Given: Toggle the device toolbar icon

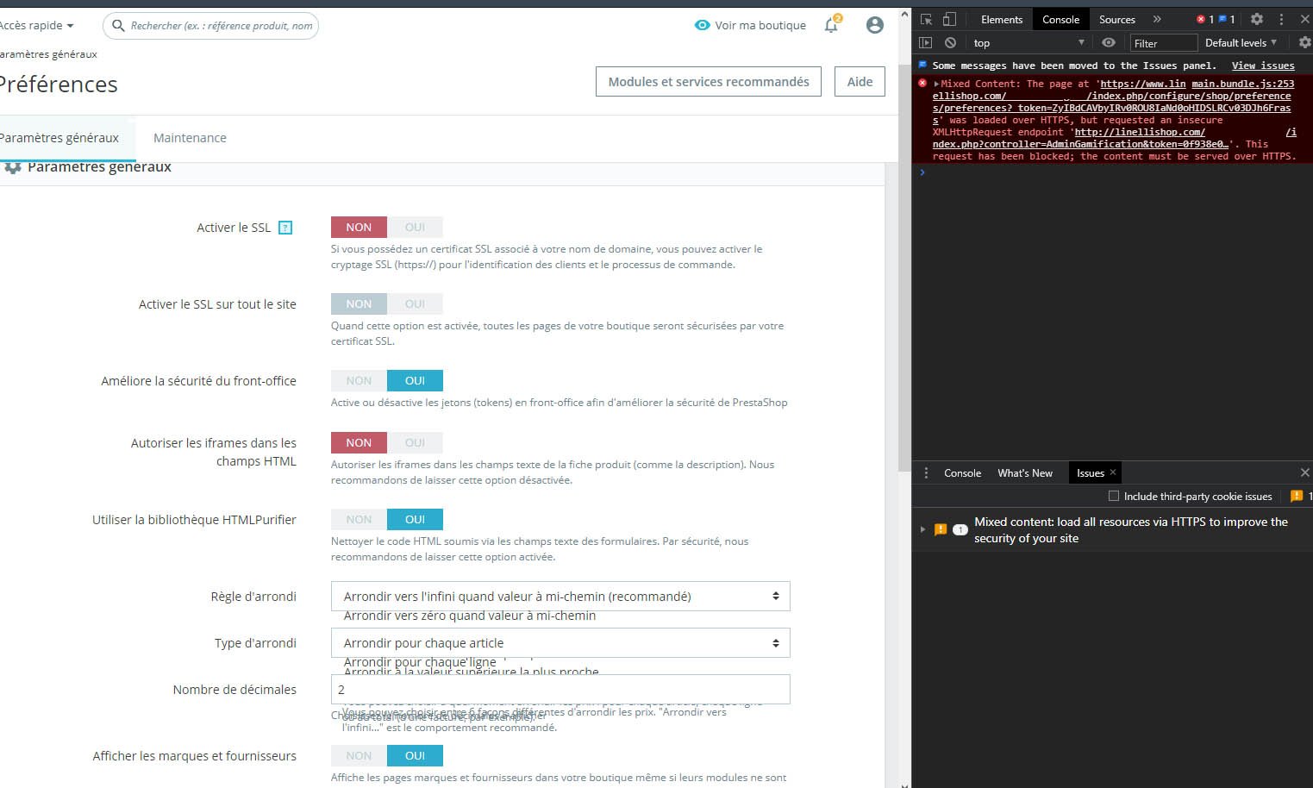Looking at the screenshot, I should pos(949,19).
